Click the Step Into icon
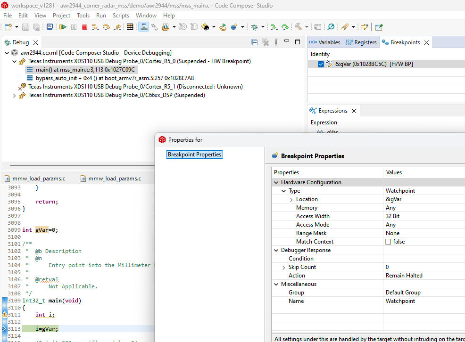465x342 pixels. [95, 27]
